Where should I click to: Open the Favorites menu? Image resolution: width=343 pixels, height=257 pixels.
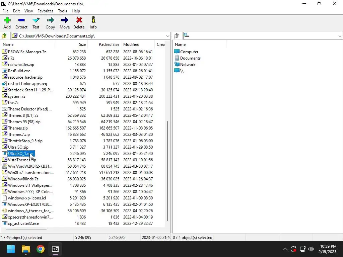tap(45, 11)
